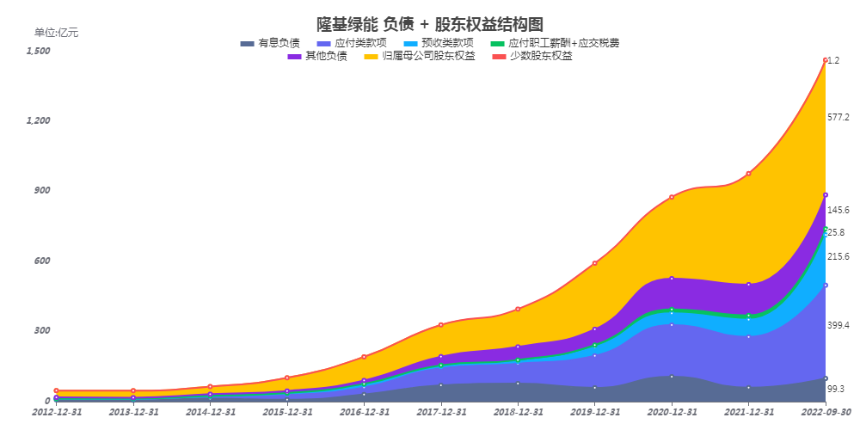Click the 2015-12-31 x-axis label
Screen dimensions: 860x430
coord(287,412)
